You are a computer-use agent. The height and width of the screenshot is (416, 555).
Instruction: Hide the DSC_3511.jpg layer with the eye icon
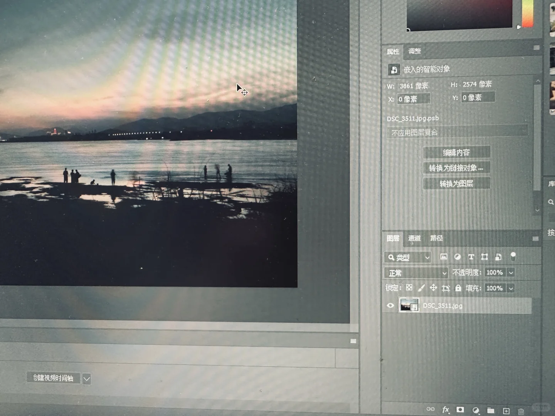click(x=390, y=305)
